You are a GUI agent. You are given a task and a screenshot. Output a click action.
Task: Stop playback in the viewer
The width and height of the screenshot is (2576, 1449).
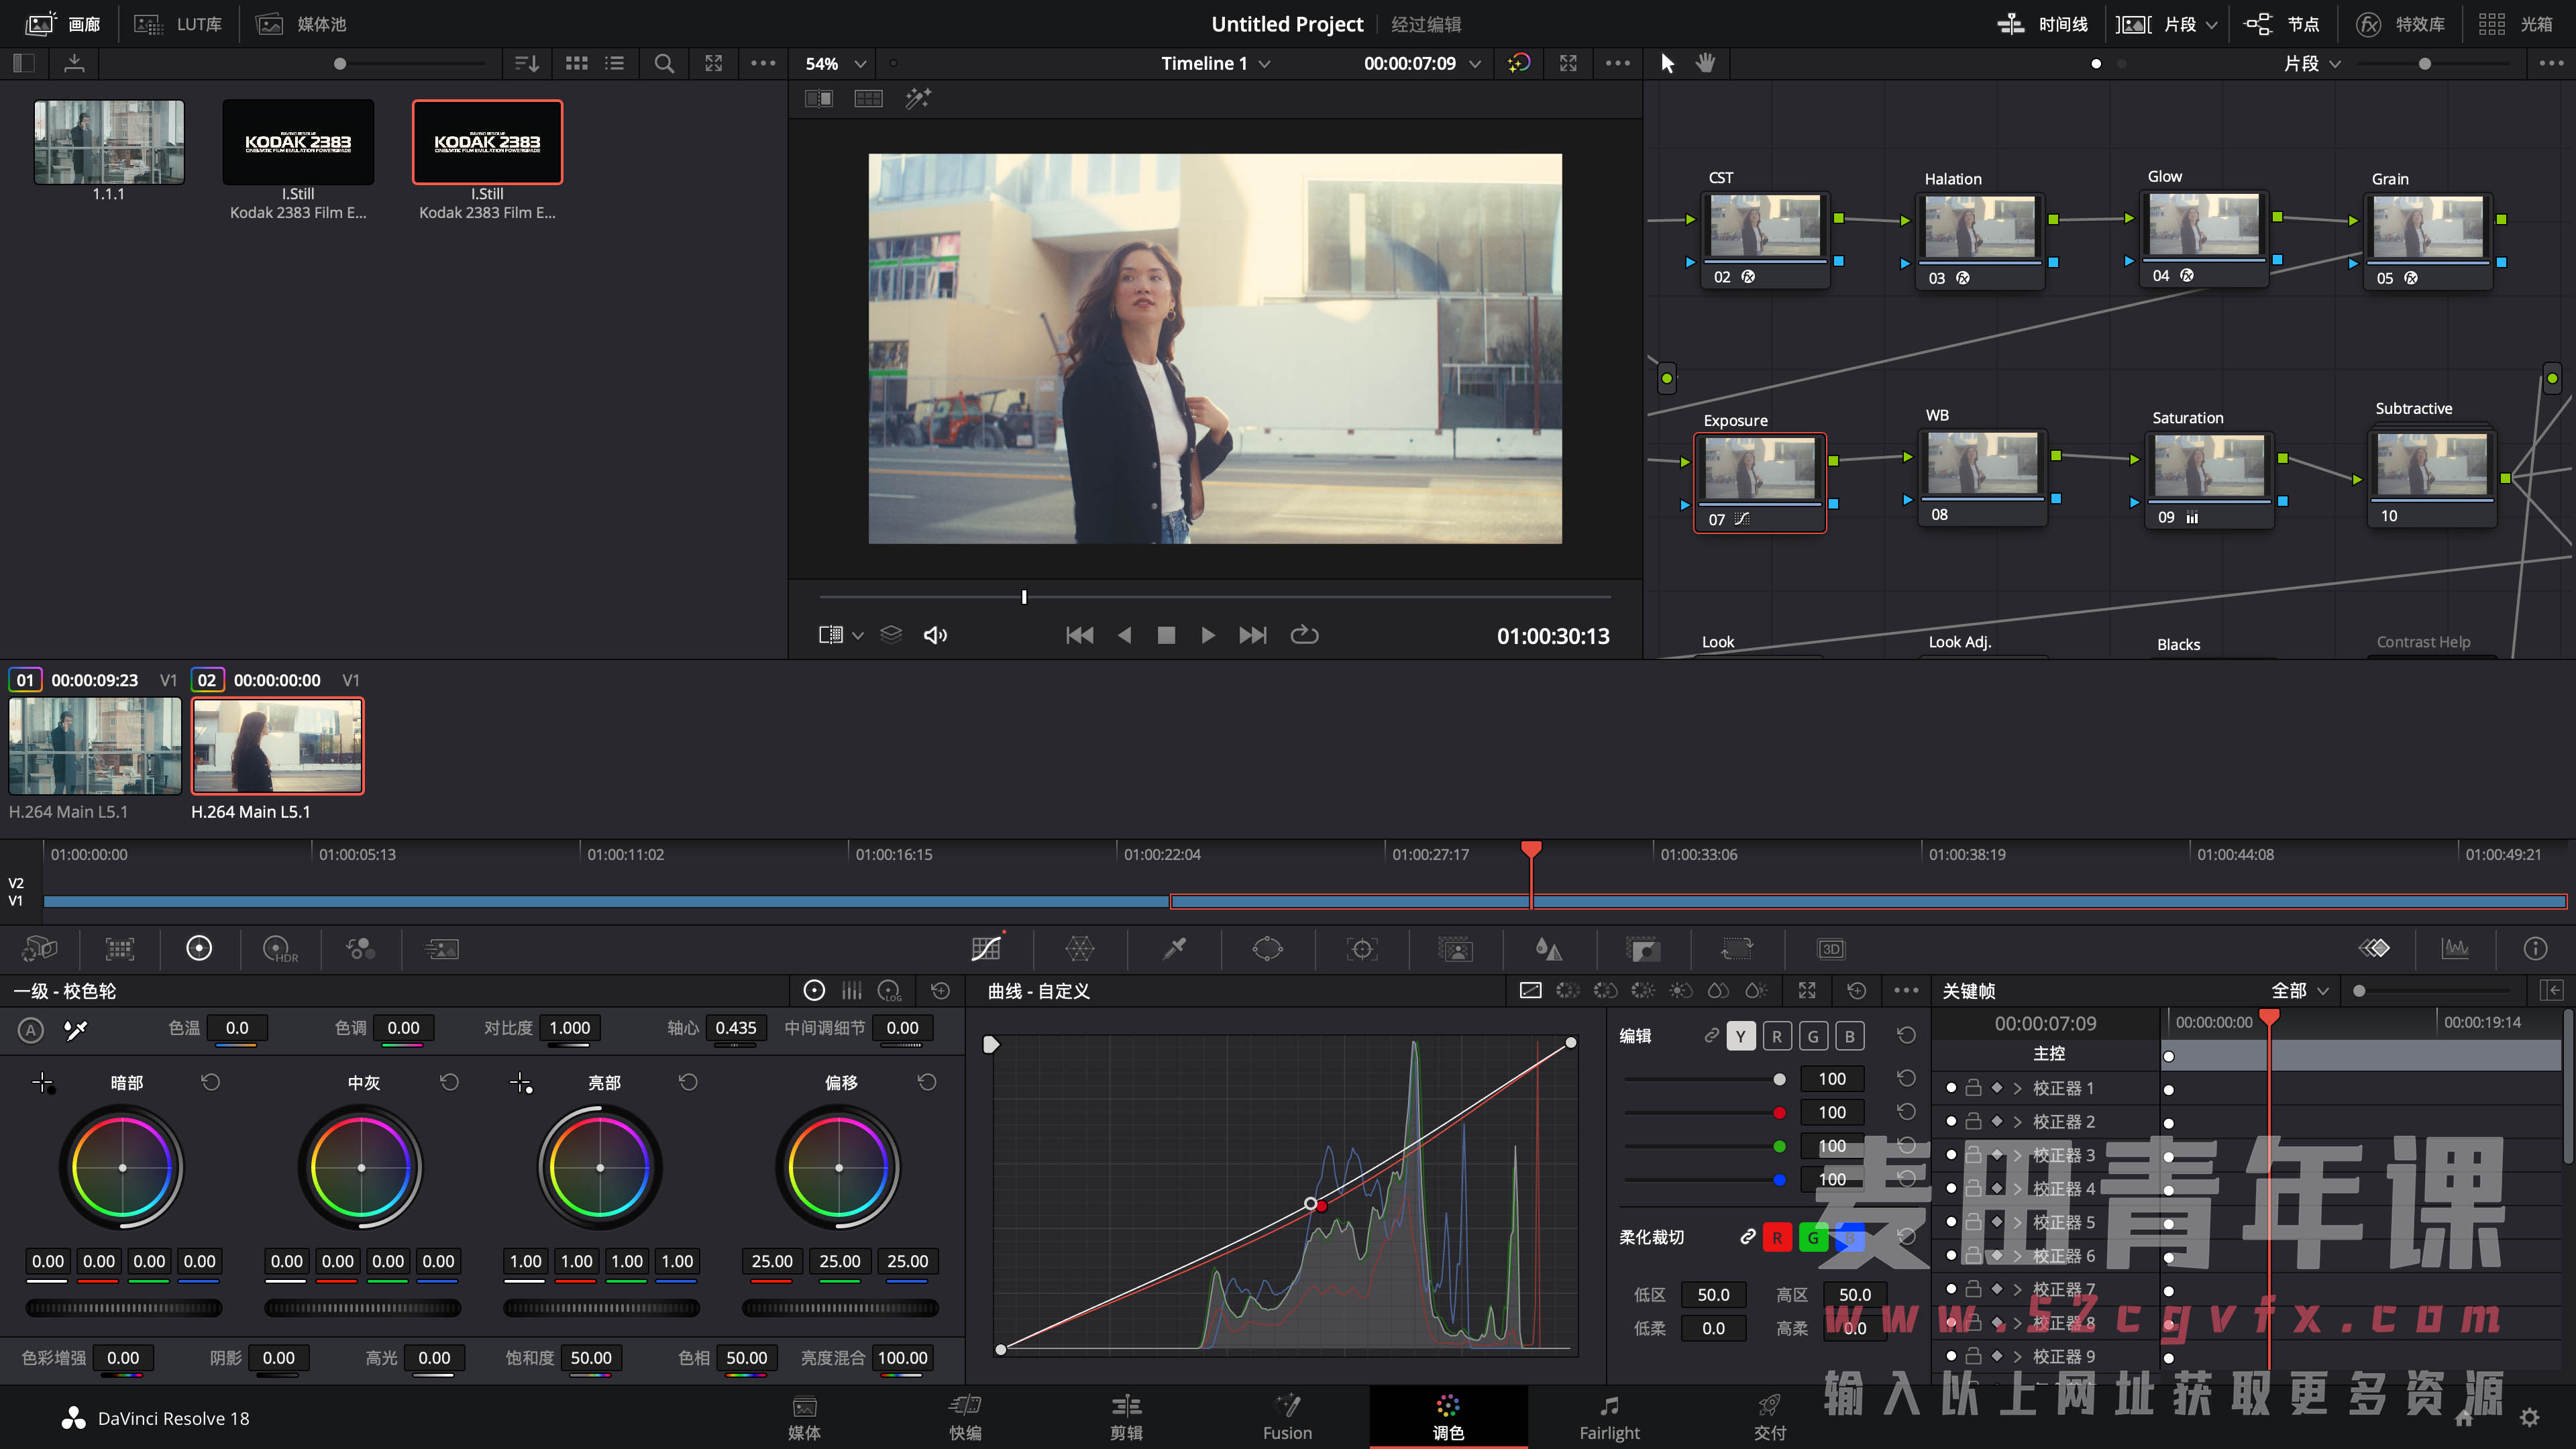tap(1166, 635)
